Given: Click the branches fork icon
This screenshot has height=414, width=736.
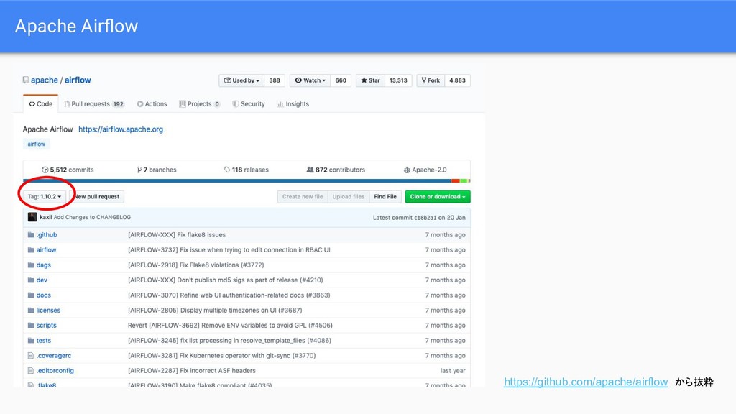Looking at the screenshot, I should tap(139, 170).
